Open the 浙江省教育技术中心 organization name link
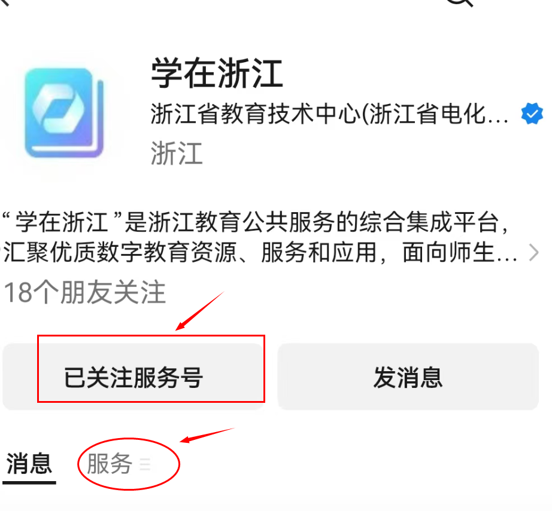 pyautogui.click(x=329, y=114)
